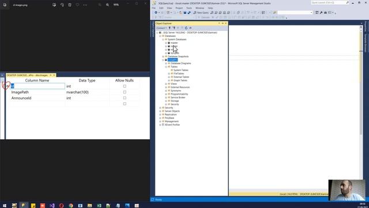This screenshot has height=208, width=369.
Task: Open the File menu in SSMS
Action: coord(154,8)
